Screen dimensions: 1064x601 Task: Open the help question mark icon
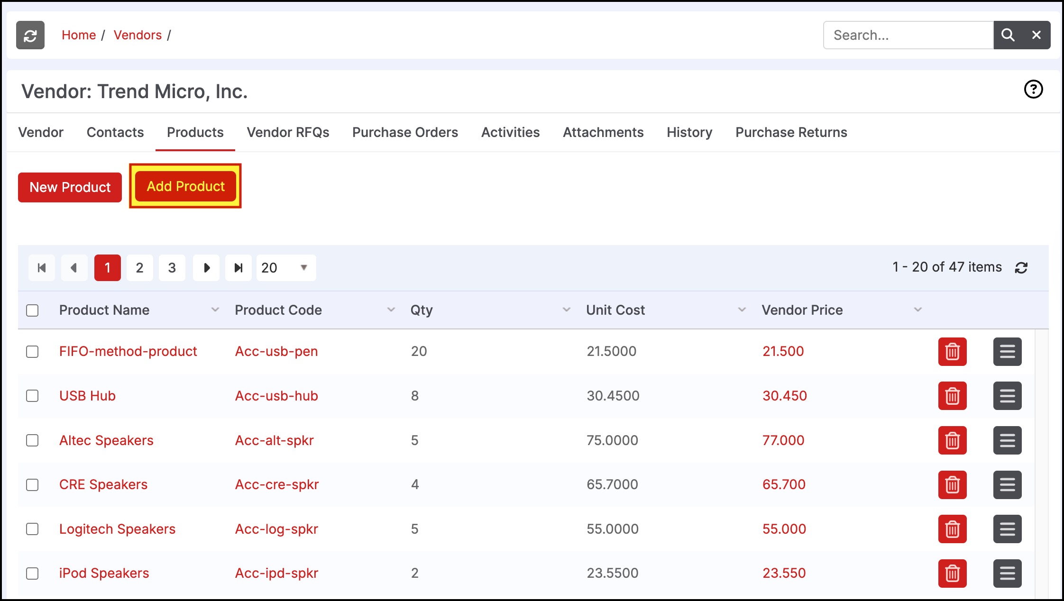[x=1033, y=89]
